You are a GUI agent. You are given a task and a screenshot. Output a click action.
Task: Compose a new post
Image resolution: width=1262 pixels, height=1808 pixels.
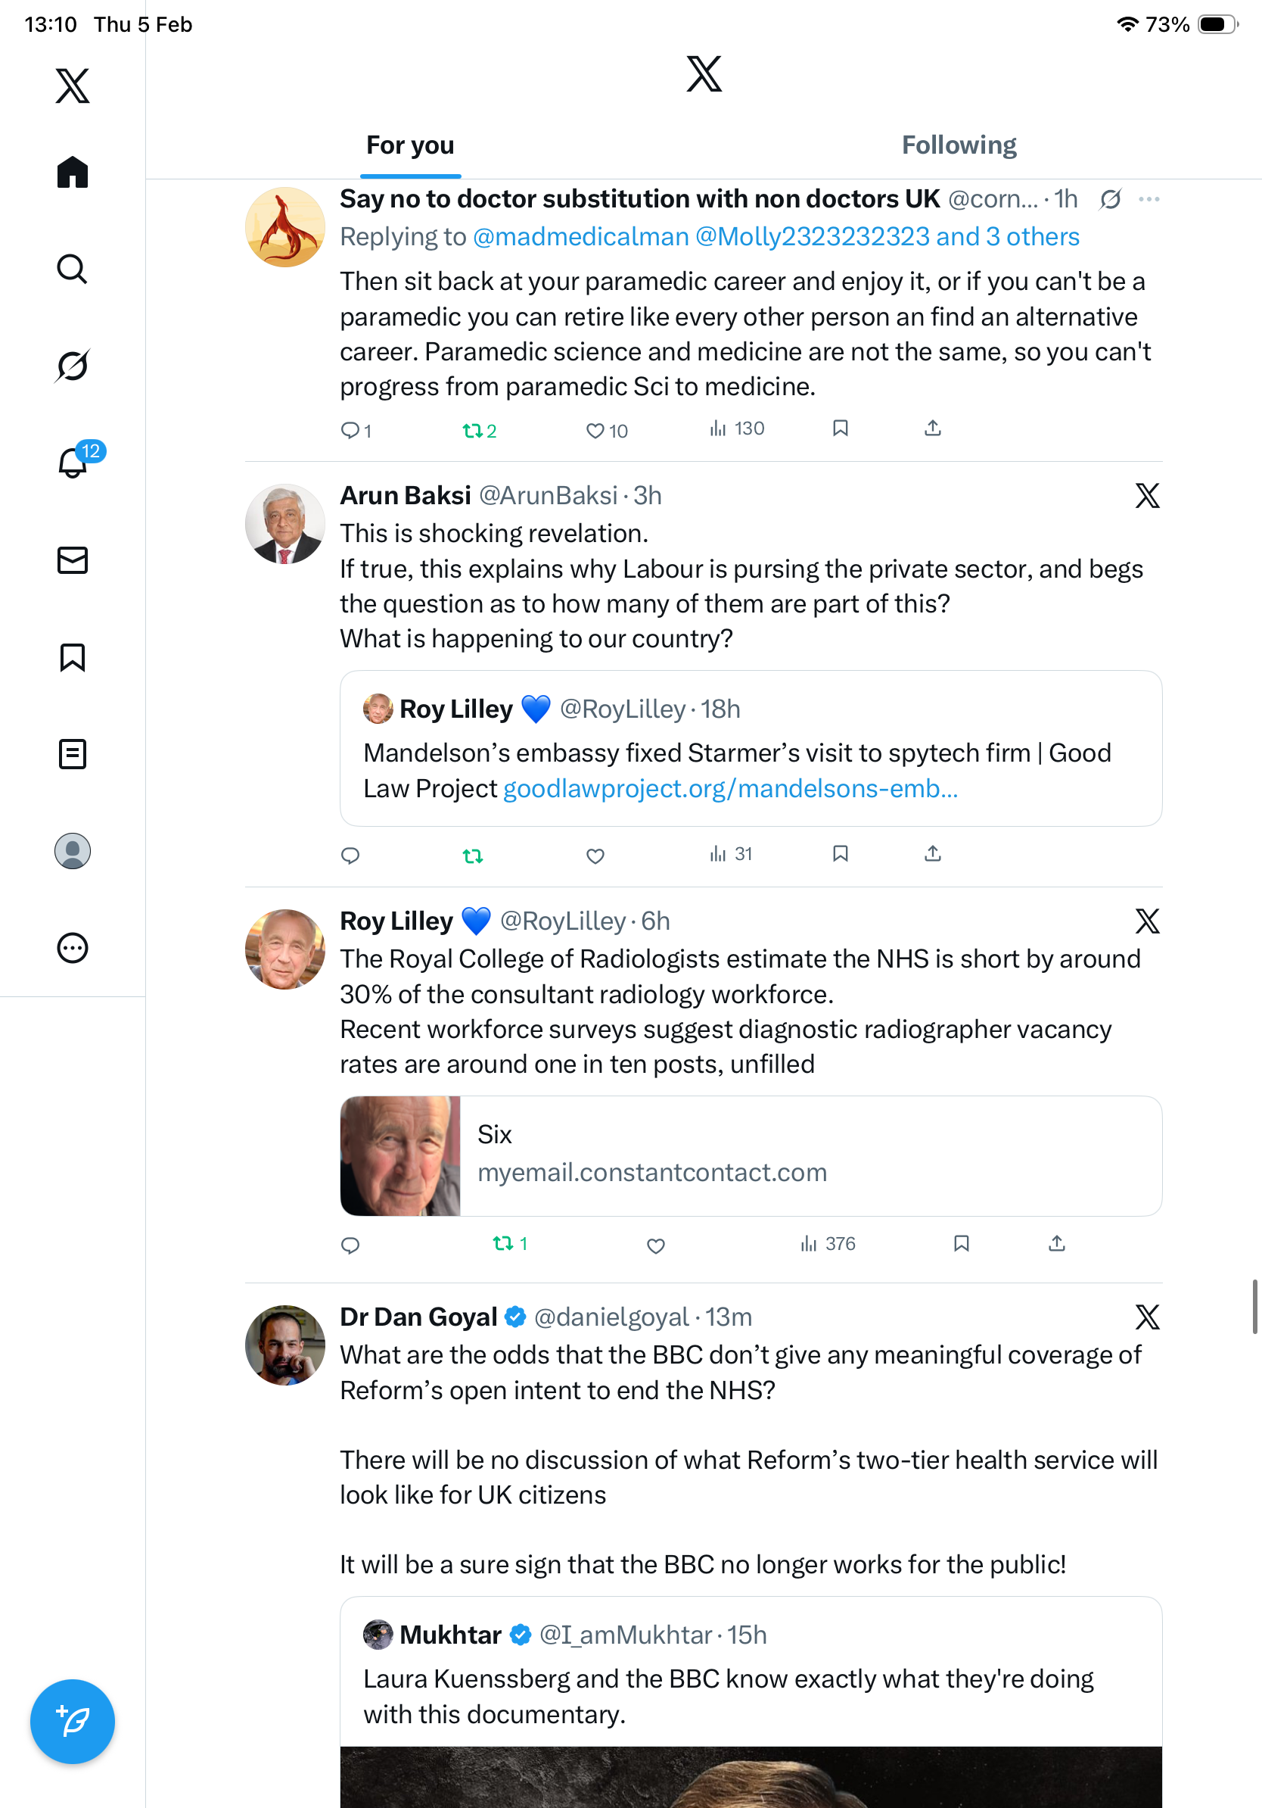(x=73, y=1722)
